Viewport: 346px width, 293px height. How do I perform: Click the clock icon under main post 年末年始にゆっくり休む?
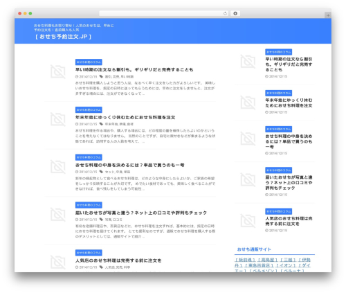[77, 124]
